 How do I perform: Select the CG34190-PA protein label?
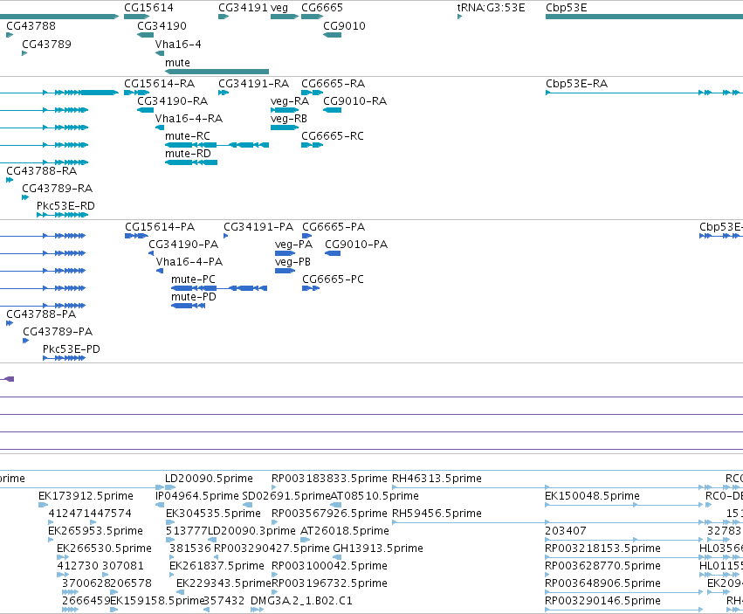pyautogui.click(x=183, y=245)
